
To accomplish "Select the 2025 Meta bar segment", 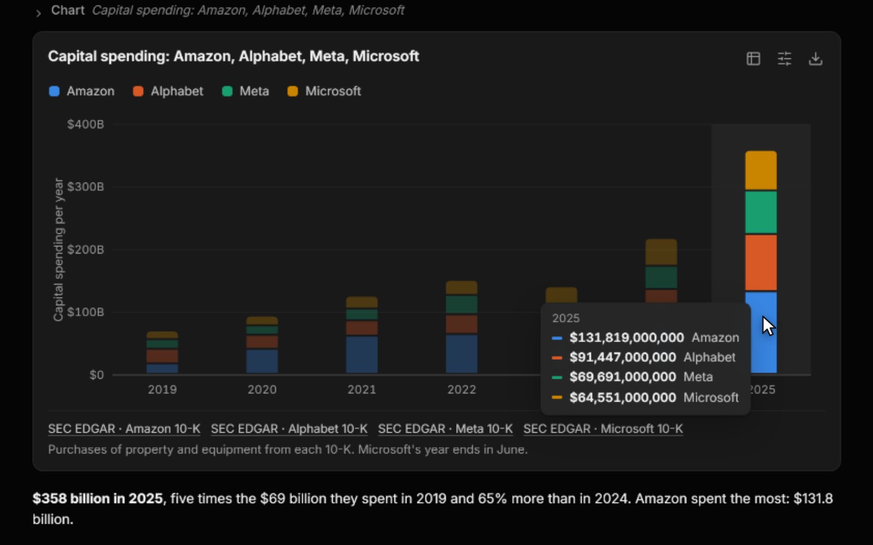I will (x=761, y=213).
